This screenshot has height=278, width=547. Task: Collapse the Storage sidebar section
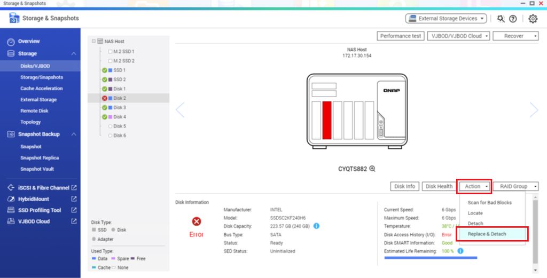click(73, 54)
